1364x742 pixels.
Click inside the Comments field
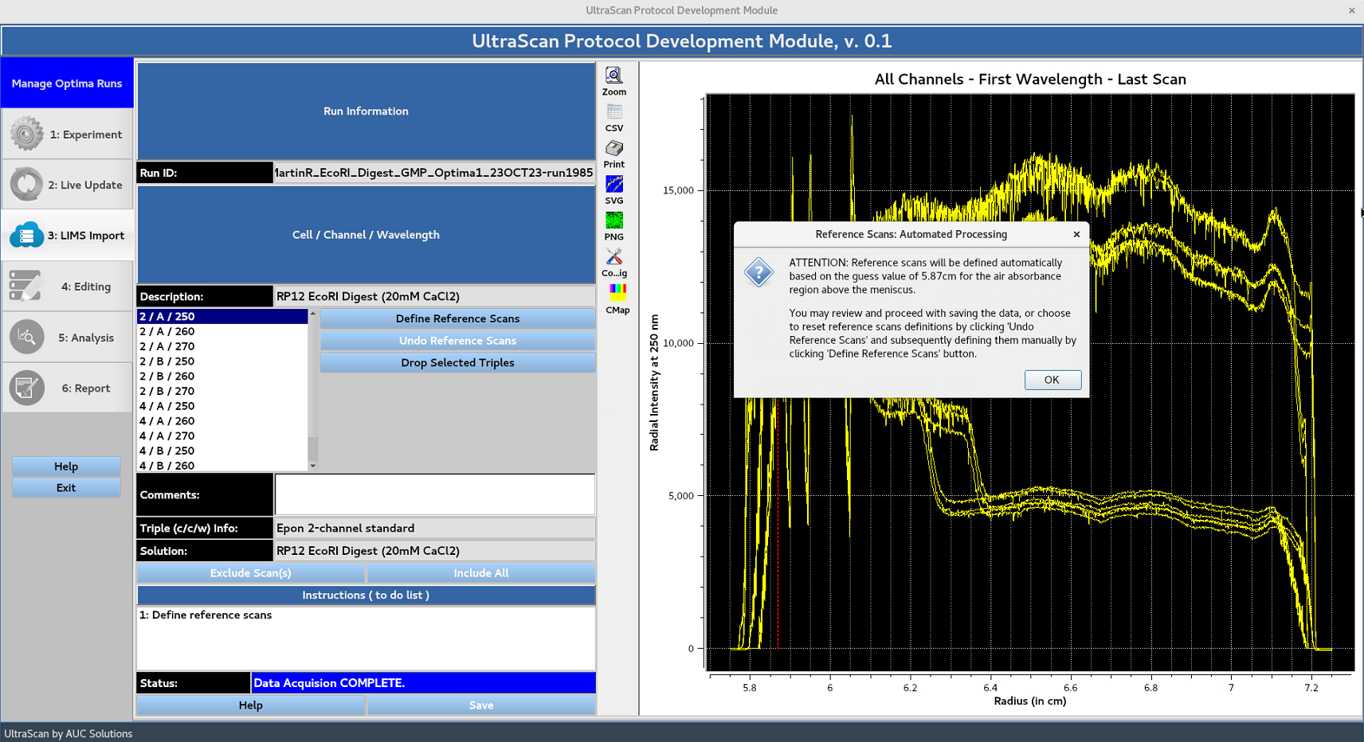(434, 494)
